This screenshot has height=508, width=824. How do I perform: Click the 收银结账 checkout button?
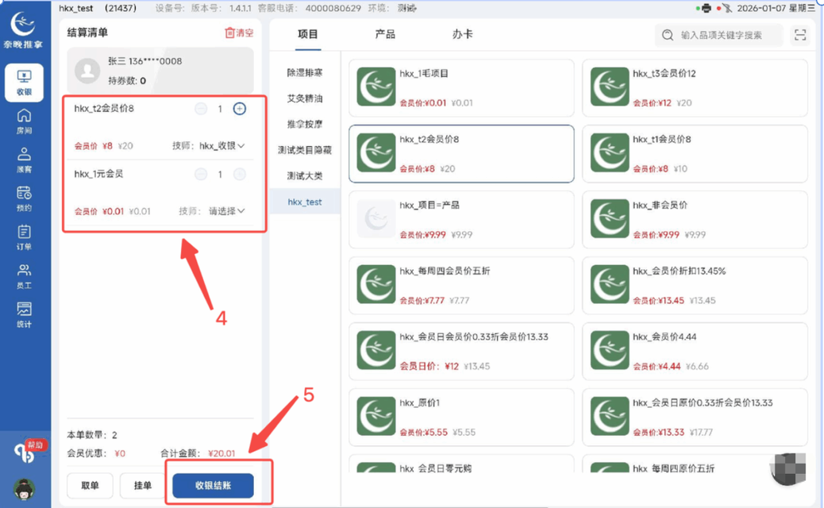[213, 486]
